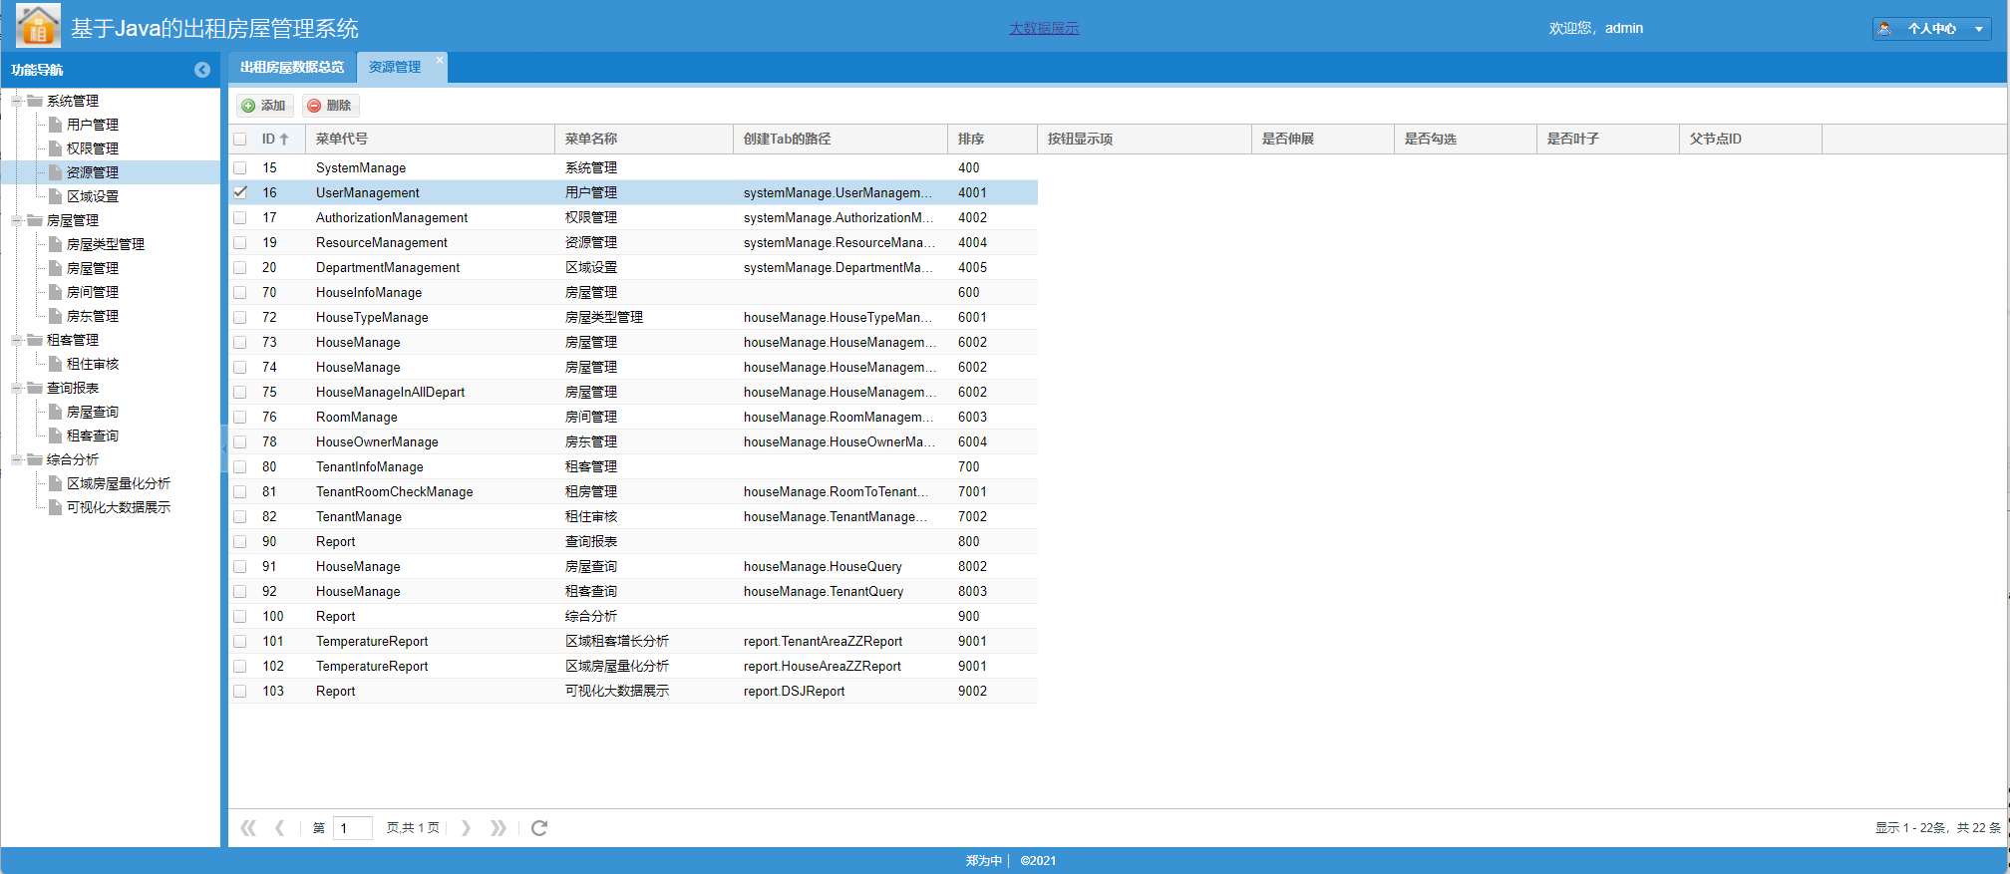Click 租住审核 page icon in tree

coord(56,364)
